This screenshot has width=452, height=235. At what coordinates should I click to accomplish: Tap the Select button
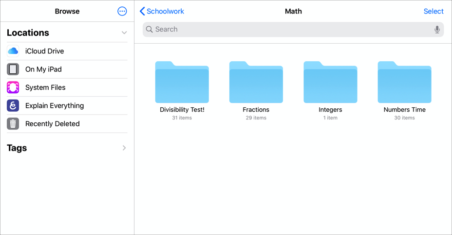433,11
